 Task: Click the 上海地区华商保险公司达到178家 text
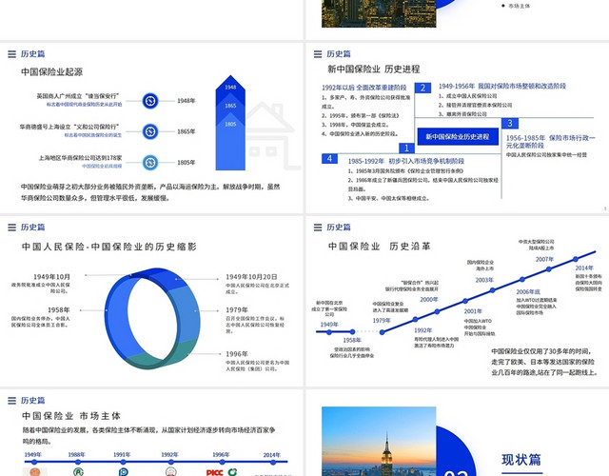pyautogui.click(x=80, y=158)
